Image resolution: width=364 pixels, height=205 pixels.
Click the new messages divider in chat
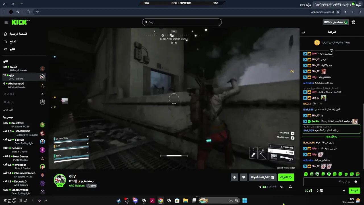(331, 137)
